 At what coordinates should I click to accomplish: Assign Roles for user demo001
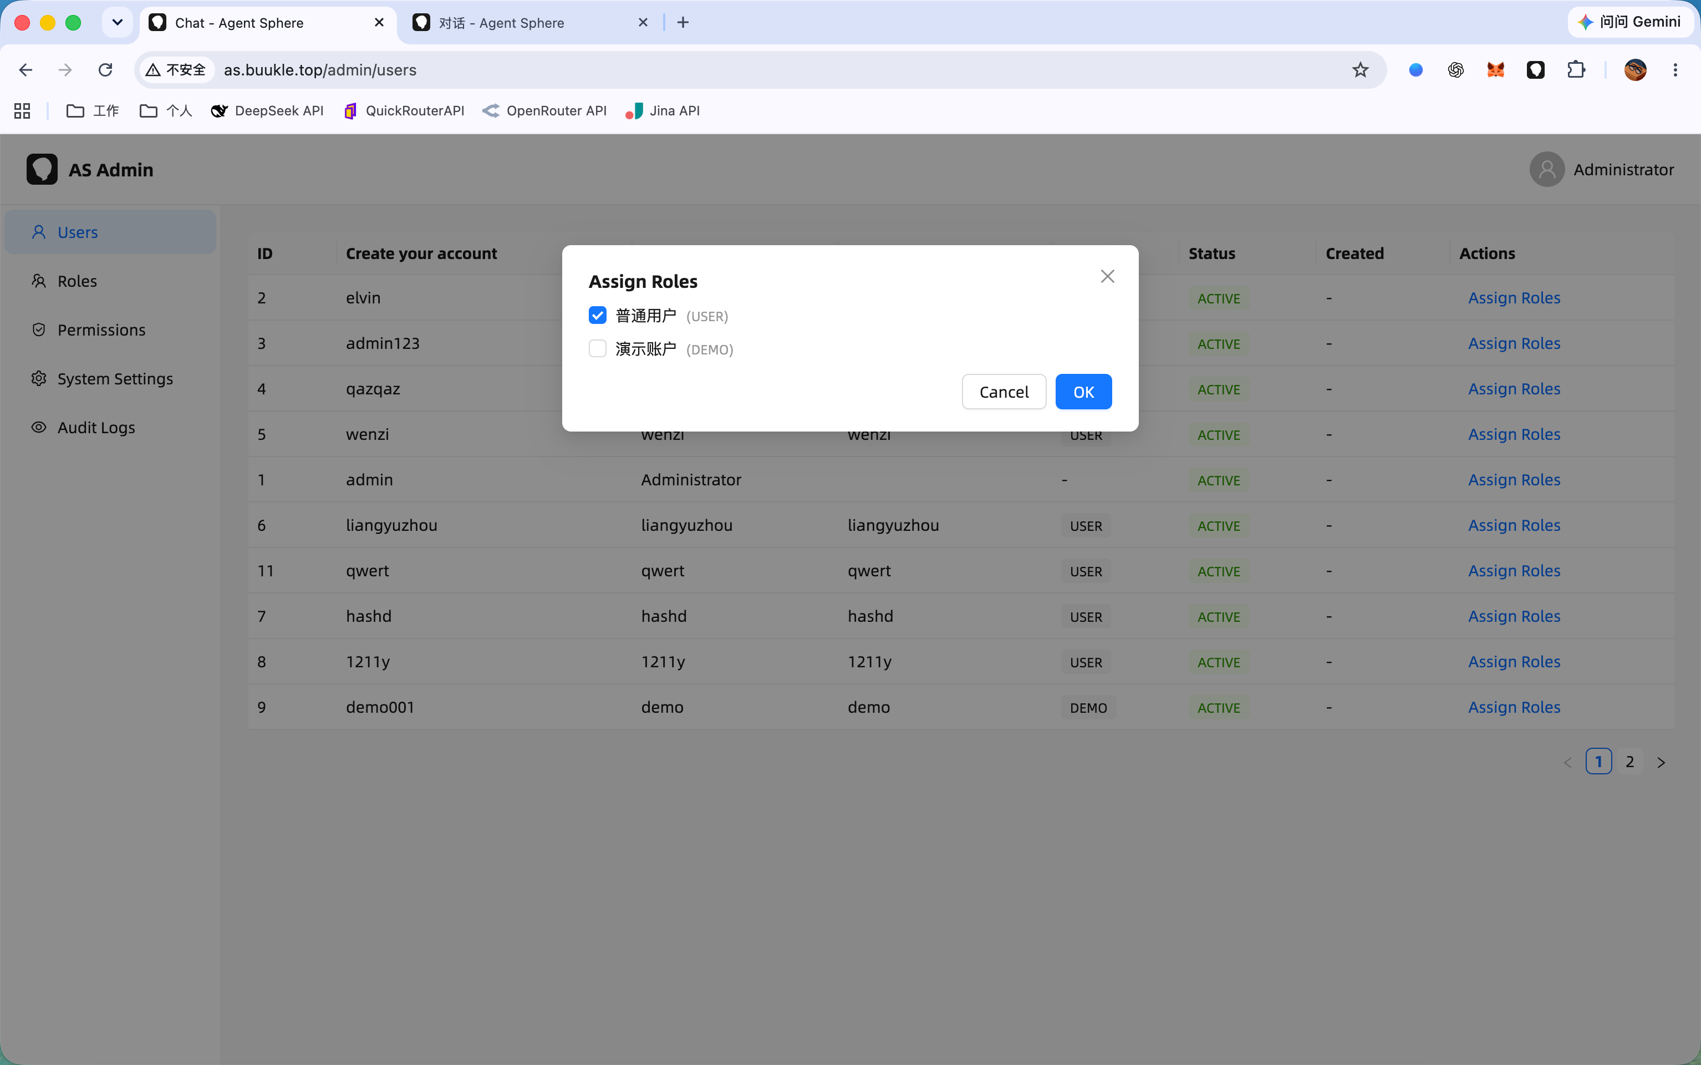coord(1514,707)
